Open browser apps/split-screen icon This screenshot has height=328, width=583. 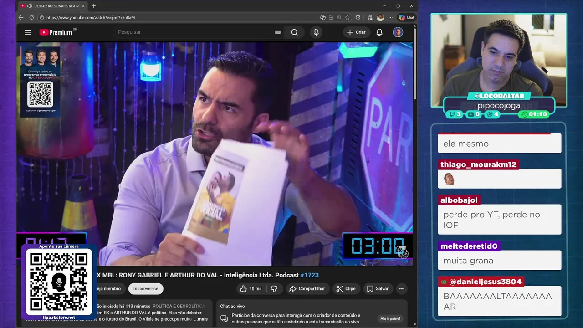[331, 17]
